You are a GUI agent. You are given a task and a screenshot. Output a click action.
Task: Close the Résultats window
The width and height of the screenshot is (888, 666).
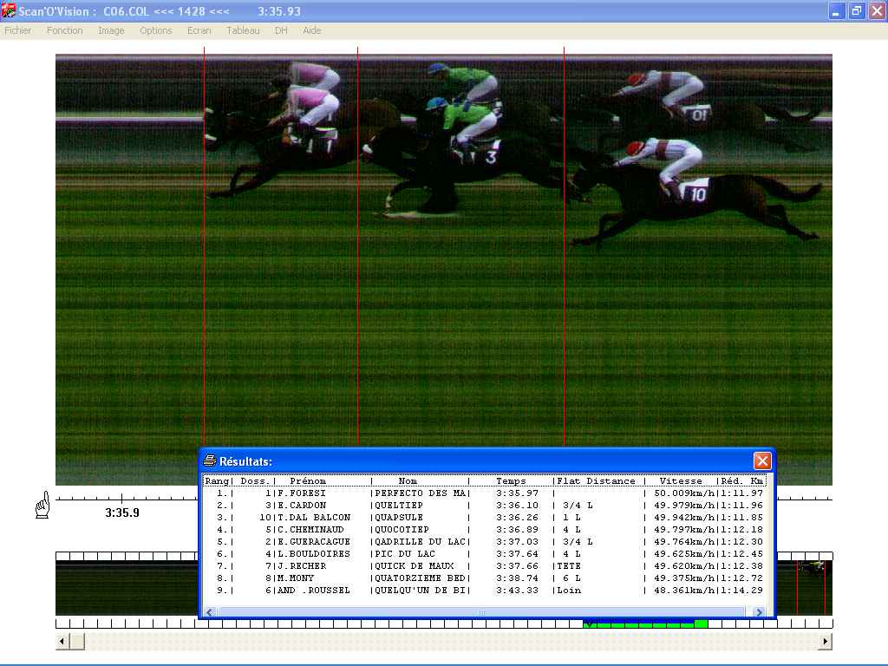761,461
